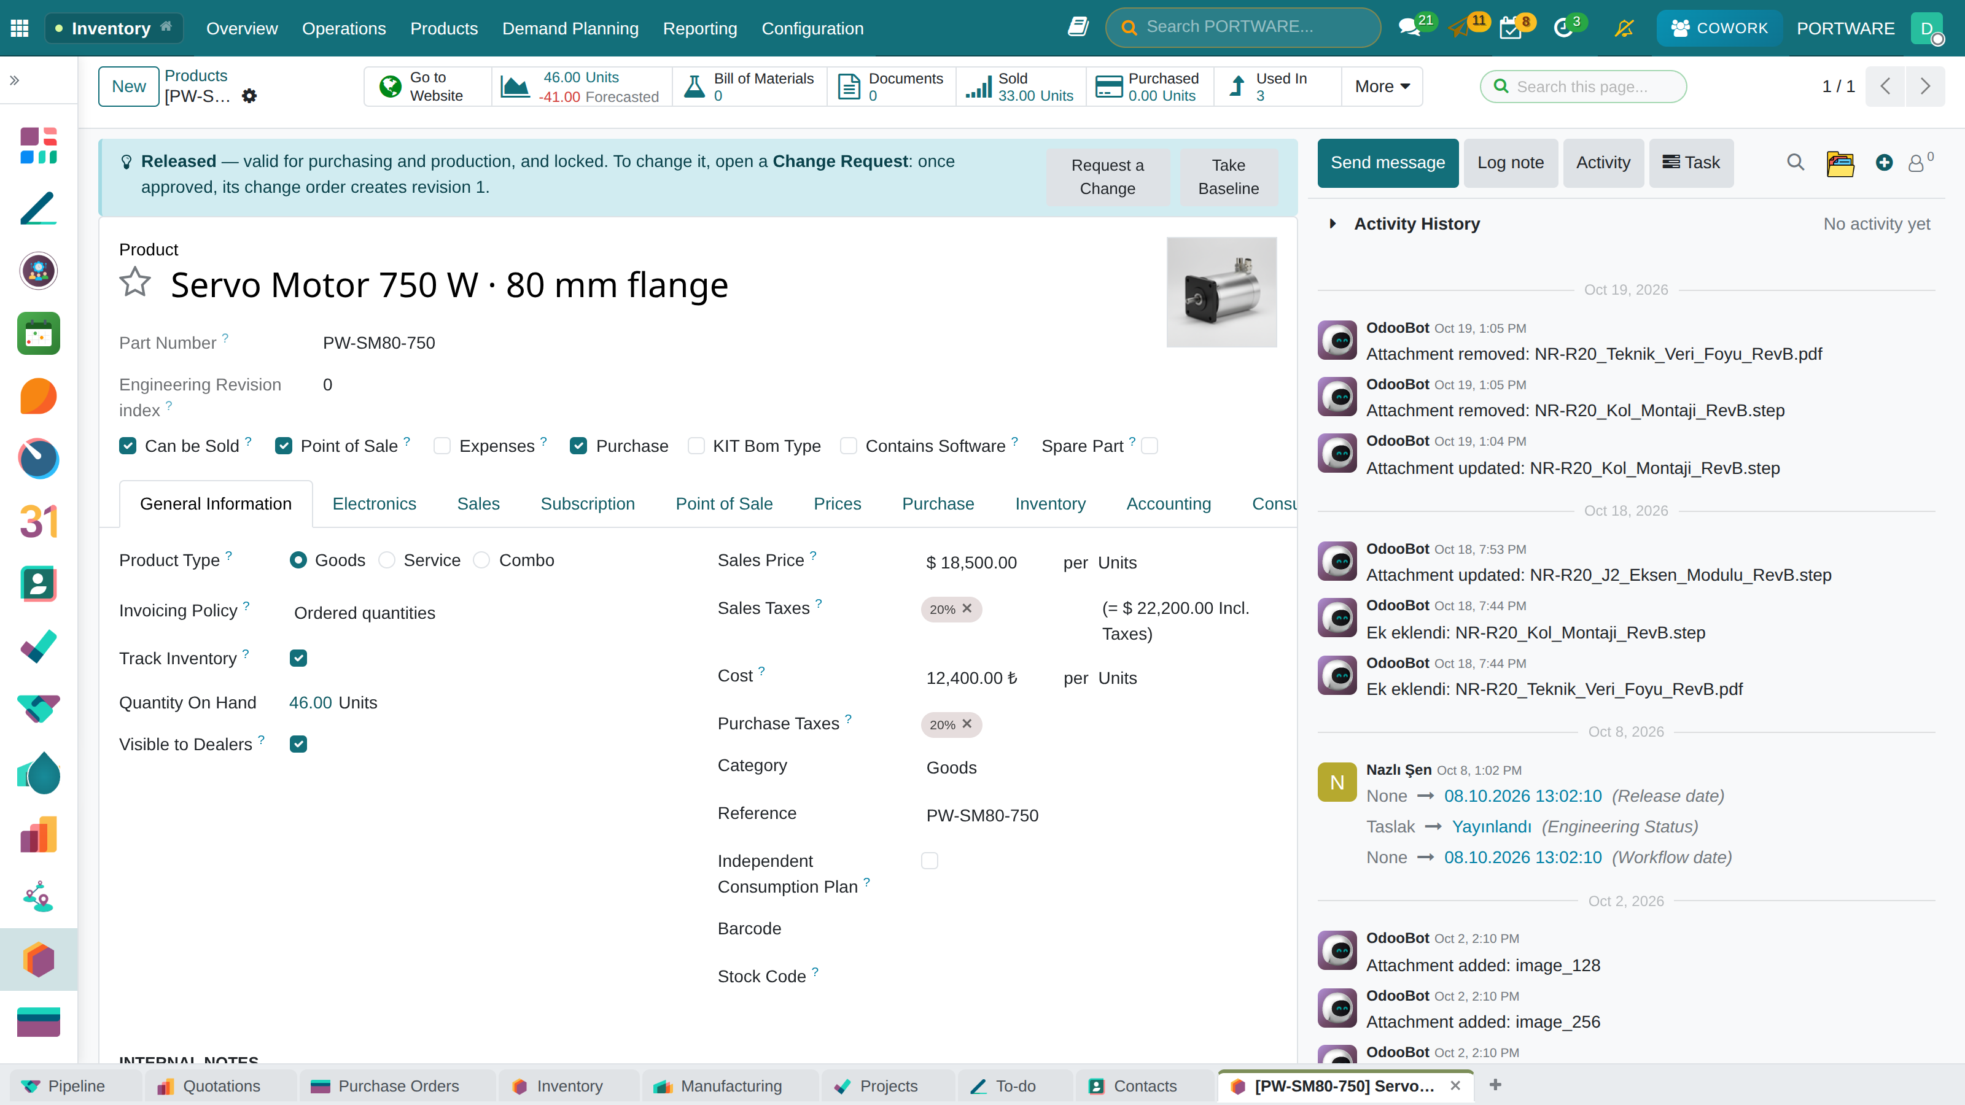Search chatter messages magnifier icon
The image size is (1965, 1105).
coord(1796,163)
